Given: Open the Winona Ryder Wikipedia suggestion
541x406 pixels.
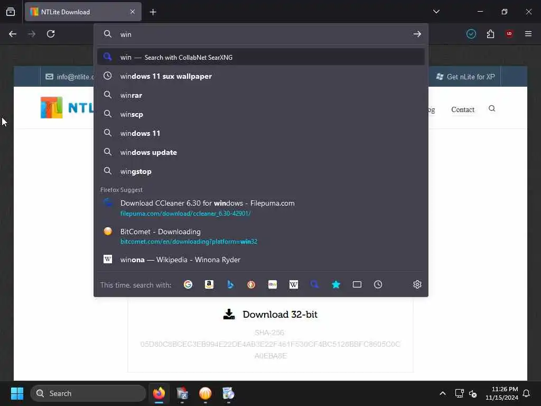Looking at the screenshot, I should [x=261, y=260].
